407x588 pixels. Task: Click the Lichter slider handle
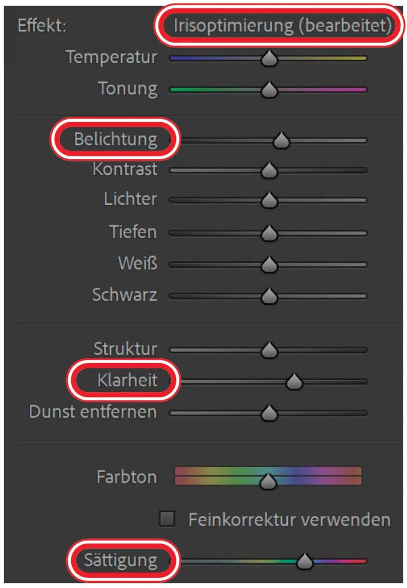pyautogui.click(x=269, y=201)
